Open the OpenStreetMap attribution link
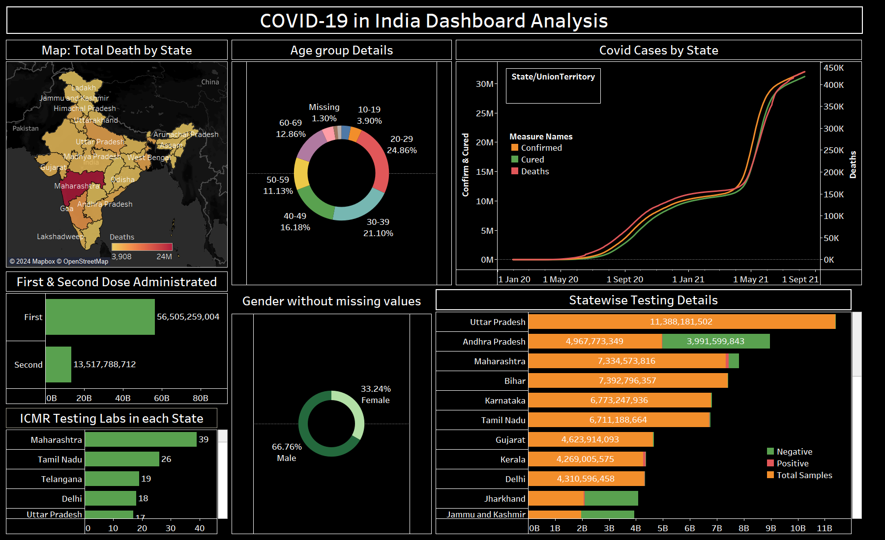The width and height of the screenshot is (885, 540). (82, 261)
